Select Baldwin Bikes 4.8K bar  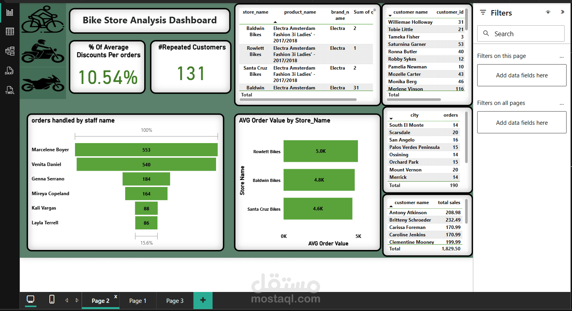tap(319, 180)
